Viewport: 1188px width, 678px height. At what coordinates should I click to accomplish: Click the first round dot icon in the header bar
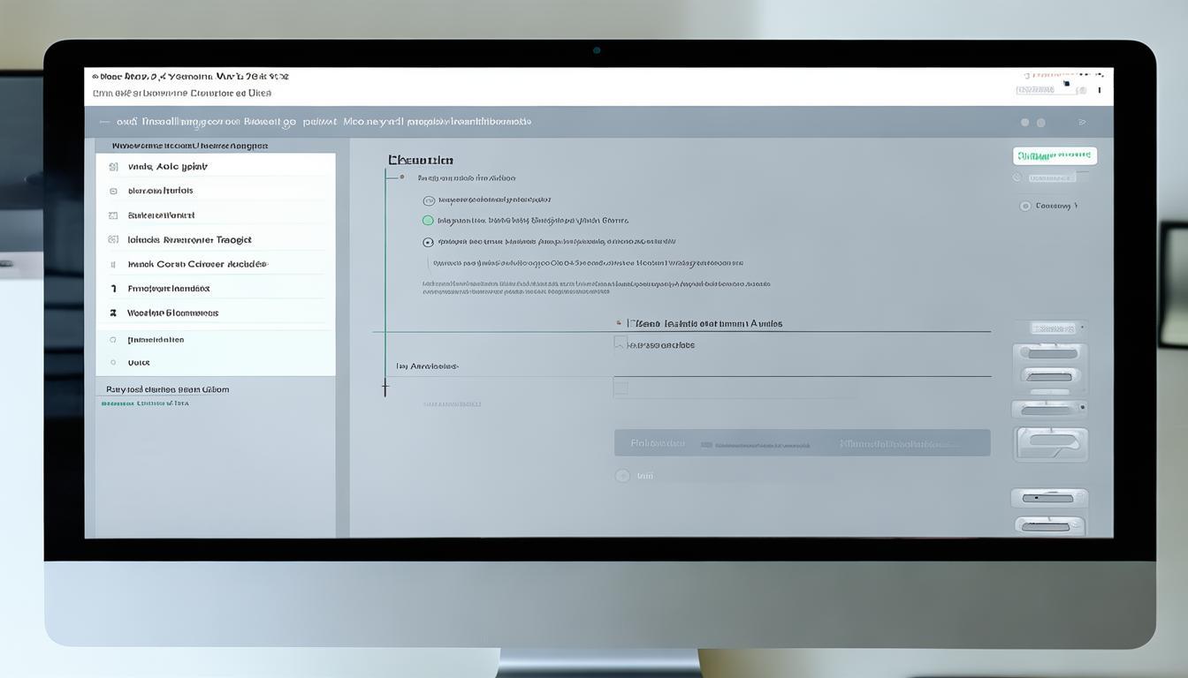1025,123
